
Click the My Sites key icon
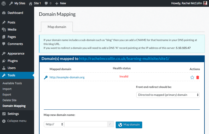(11, 3)
